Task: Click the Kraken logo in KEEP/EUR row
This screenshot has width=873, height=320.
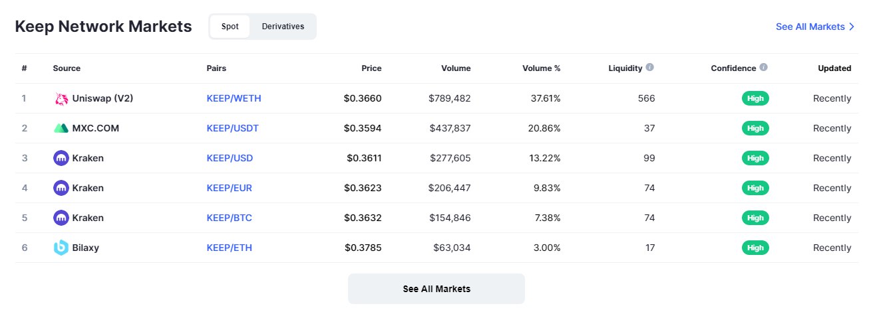Action: (x=61, y=188)
